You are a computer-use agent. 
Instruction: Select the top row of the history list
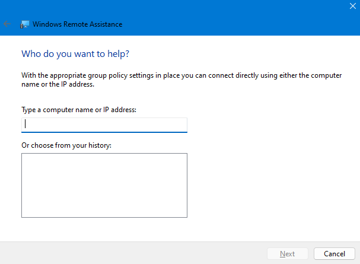(104, 159)
